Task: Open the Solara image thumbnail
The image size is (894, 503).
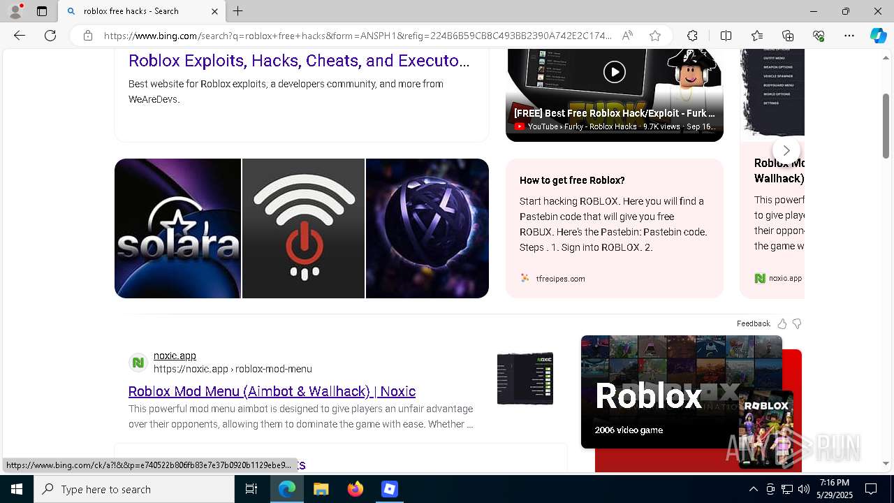Action: [x=177, y=228]
